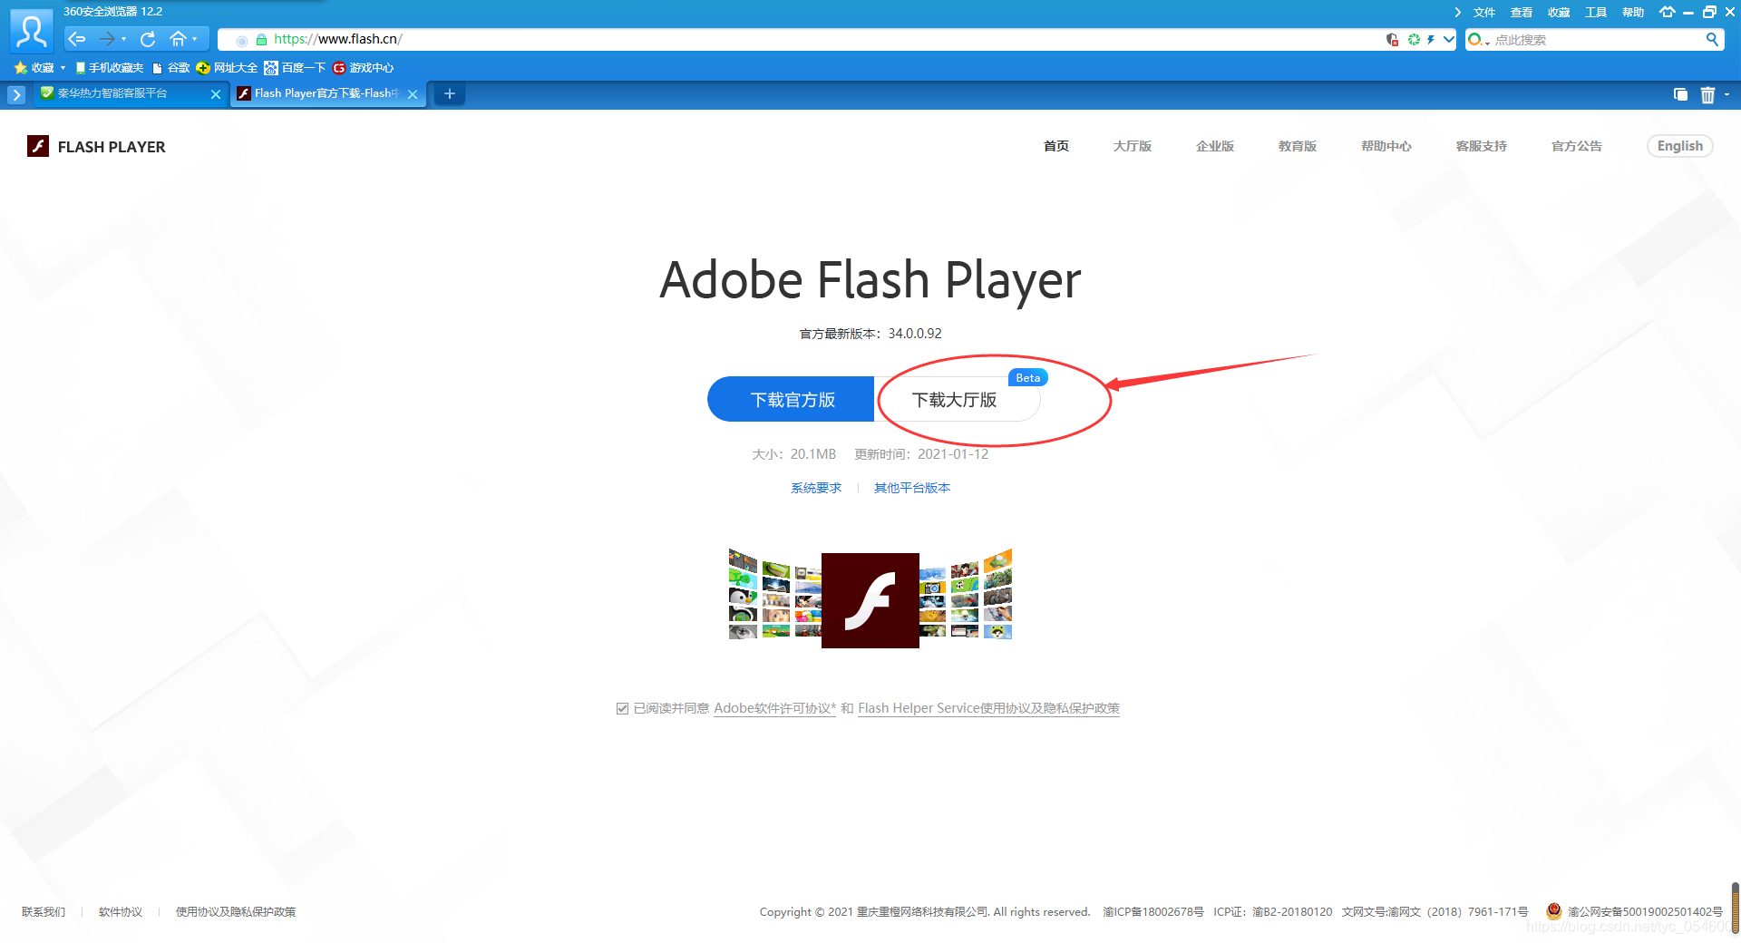Open the 帮助 menu

click(x=1633, y=13)
